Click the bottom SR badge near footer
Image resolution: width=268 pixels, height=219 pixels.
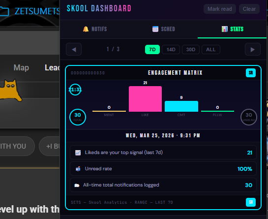tap(251, 202)
